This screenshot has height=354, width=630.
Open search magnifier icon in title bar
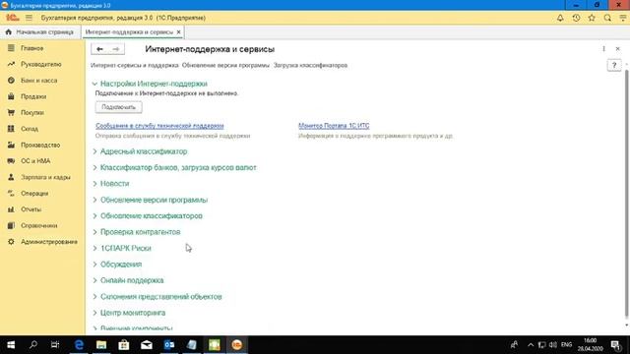tap(607, 18)
